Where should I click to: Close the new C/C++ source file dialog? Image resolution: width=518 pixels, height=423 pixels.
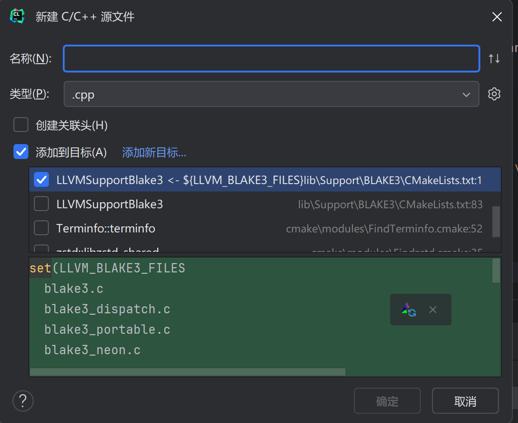coord(497,17)
